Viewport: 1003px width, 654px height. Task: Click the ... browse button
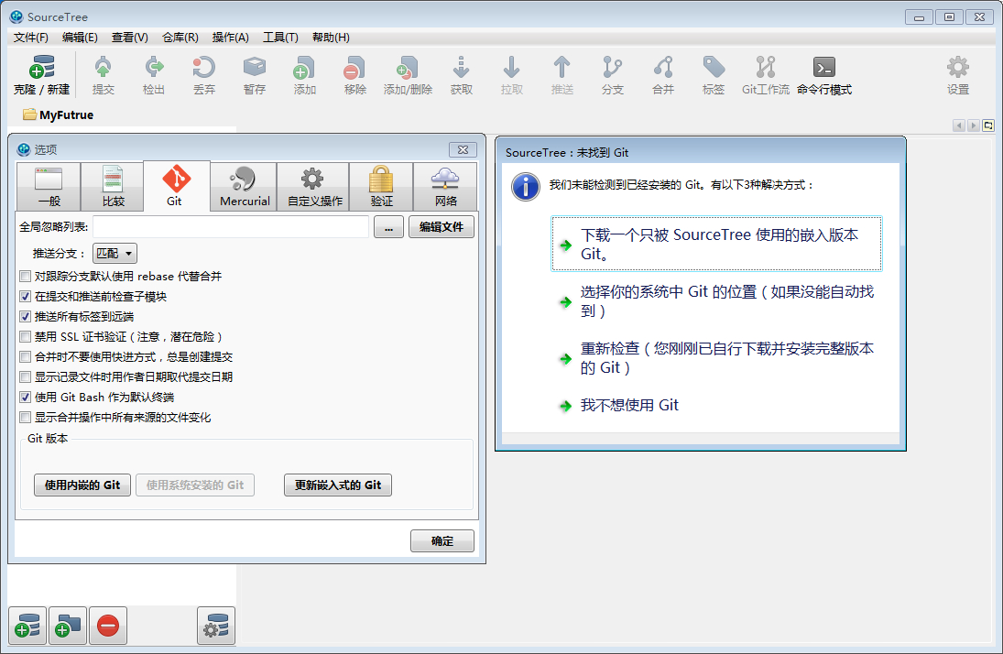(x=388, y=227)
